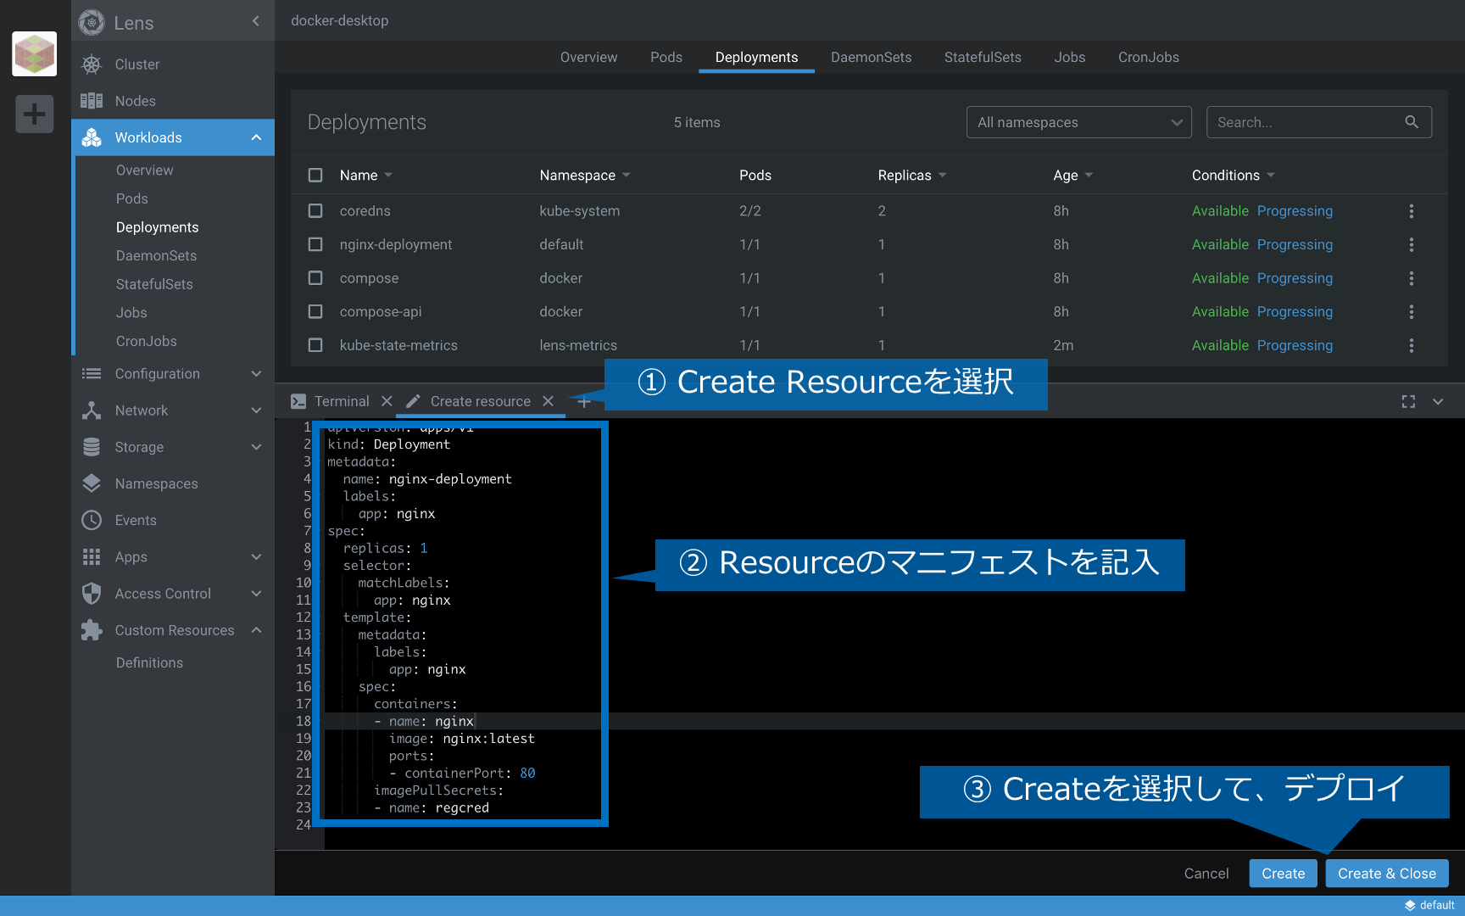This screenshot has width=1465, height=916.
Task: Open the three-dot menu for kube-state-metrics
Action: click(1411, 345)
